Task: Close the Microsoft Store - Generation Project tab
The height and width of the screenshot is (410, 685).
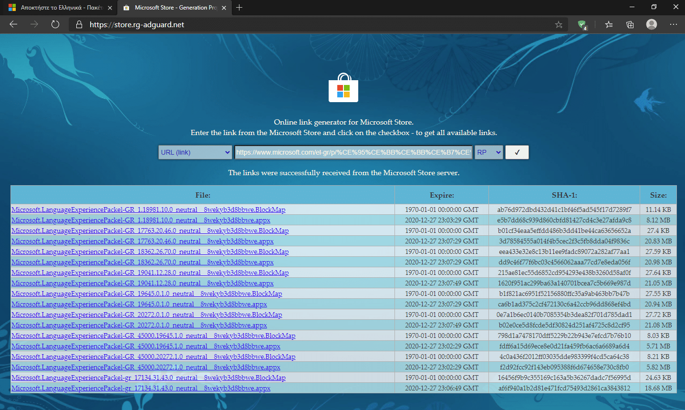Action: [224, 8]
